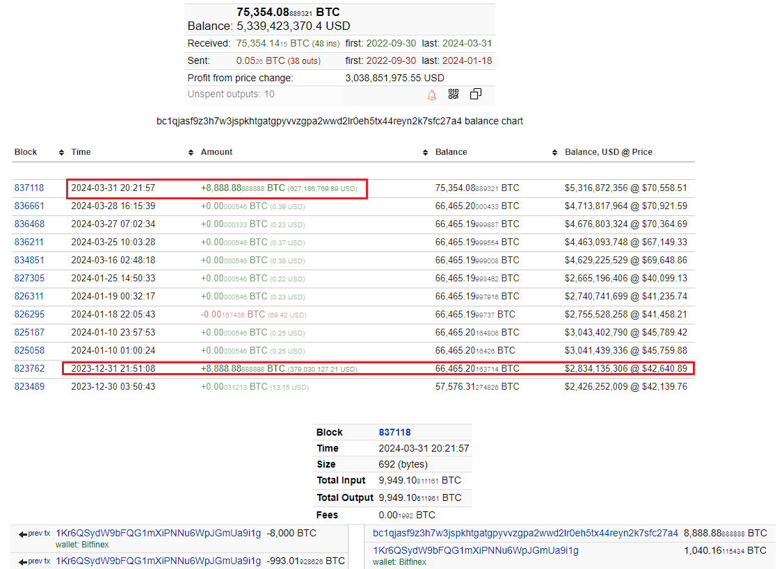The image size is (777, 569).
Task: Click the copy address icon
Action: coord(476,94)
